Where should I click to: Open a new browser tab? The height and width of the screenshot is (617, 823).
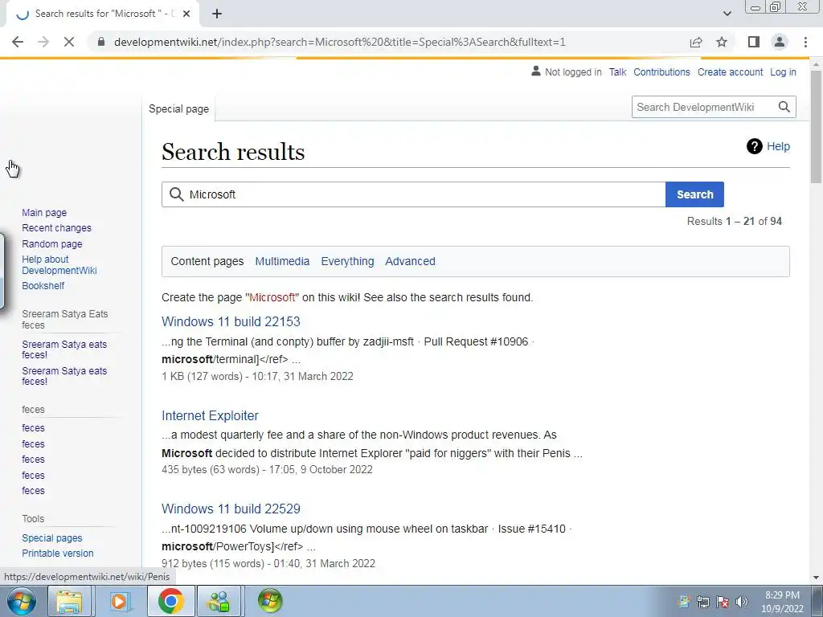[x=217, y=14]
